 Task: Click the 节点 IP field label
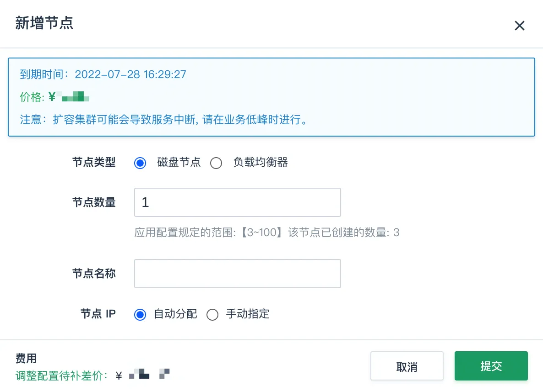coord(98,314)
